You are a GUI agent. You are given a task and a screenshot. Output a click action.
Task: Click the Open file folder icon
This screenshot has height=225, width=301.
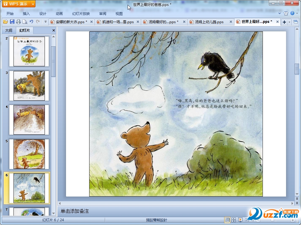[x=5, y=22]
